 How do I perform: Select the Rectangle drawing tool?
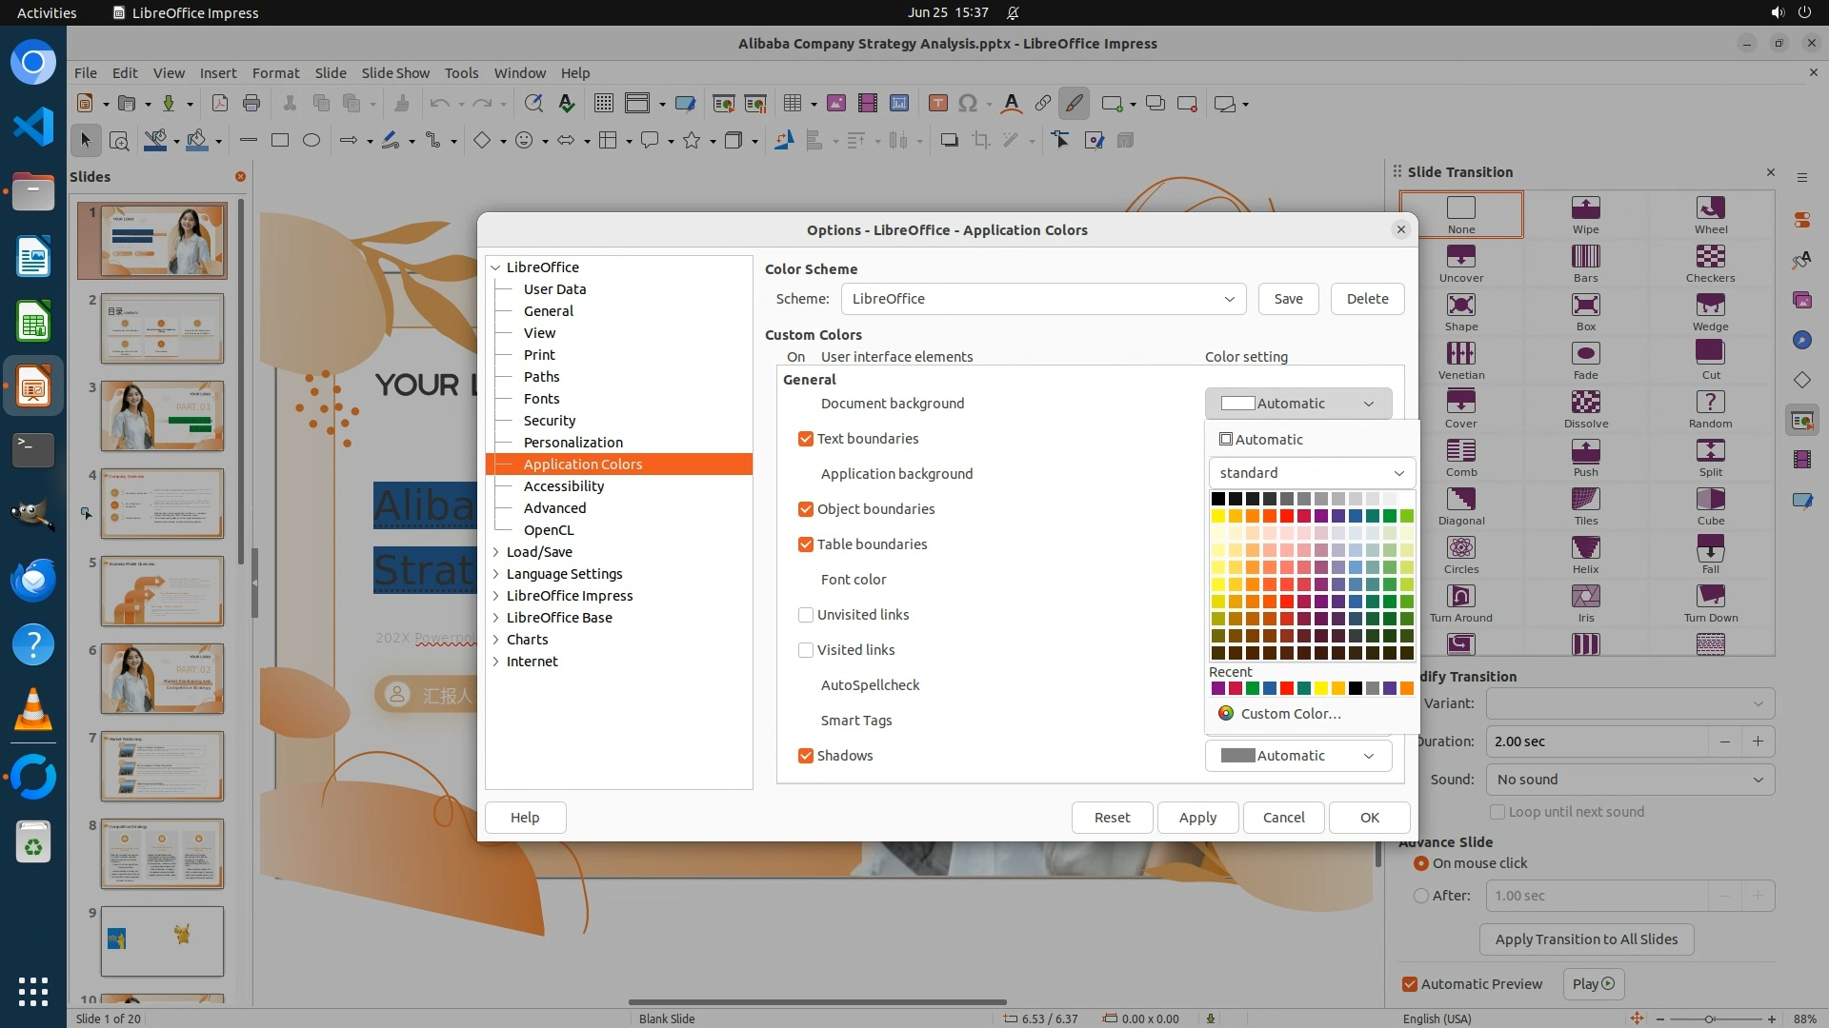(x=280, y=141)
